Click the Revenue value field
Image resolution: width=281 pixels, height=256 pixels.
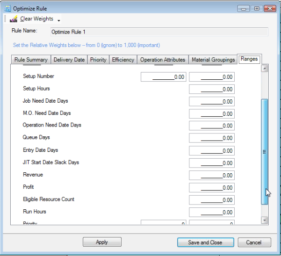(x=212, y=175)
